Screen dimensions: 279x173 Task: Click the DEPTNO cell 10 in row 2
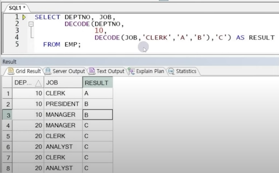pyautogui.click(x=28, y=104)
